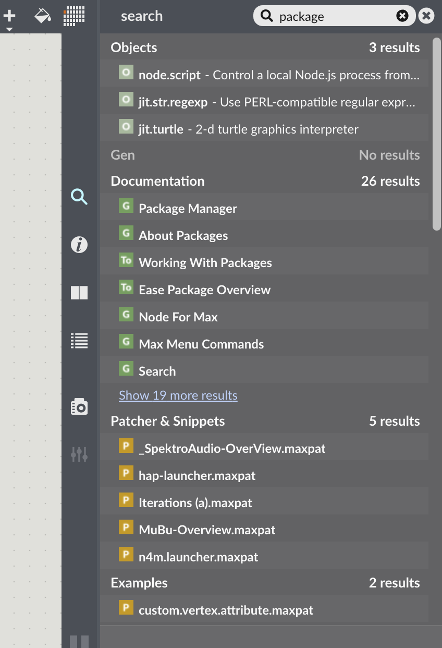Open the Max console list icon
442x648 pixels.
[x=79, y=341]
